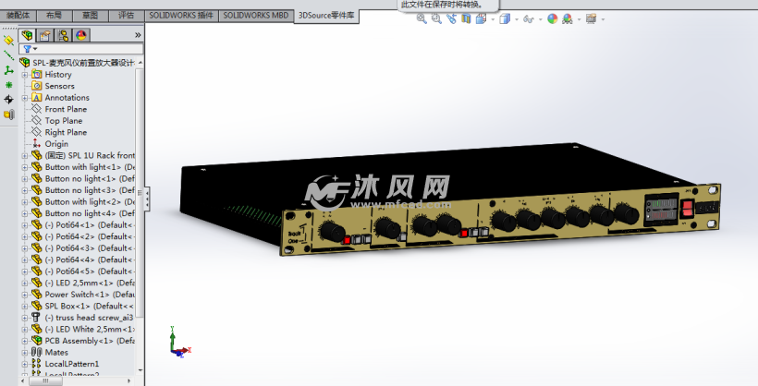Click the Edit Appearance color ball icon
758x386 pixels.
point(553,18)
